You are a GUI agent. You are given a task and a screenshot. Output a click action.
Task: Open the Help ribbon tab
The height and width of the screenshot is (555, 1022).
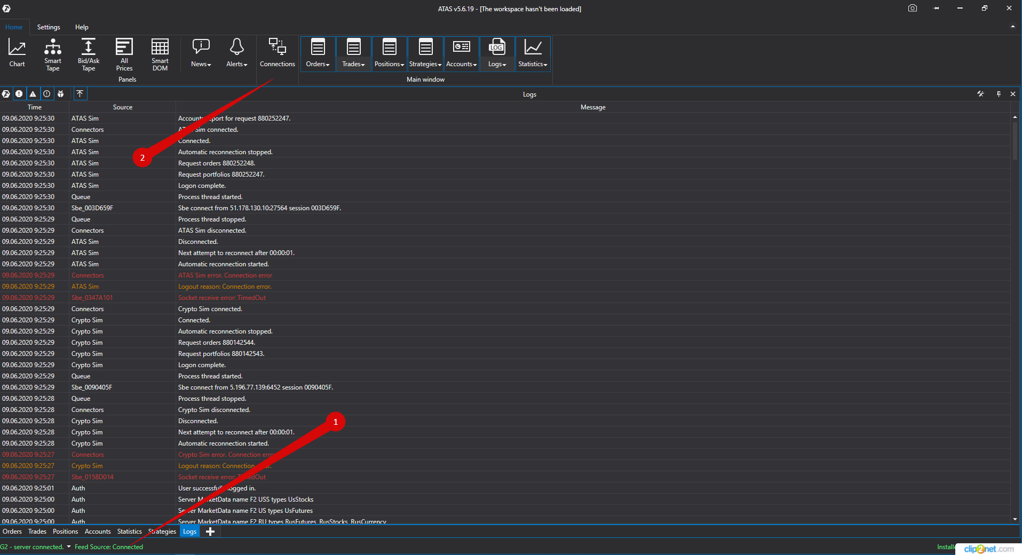point(82,27)
